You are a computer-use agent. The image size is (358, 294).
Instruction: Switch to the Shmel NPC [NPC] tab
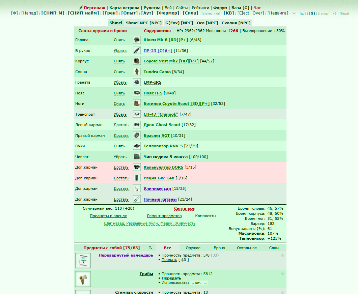(x=144, y=23)
